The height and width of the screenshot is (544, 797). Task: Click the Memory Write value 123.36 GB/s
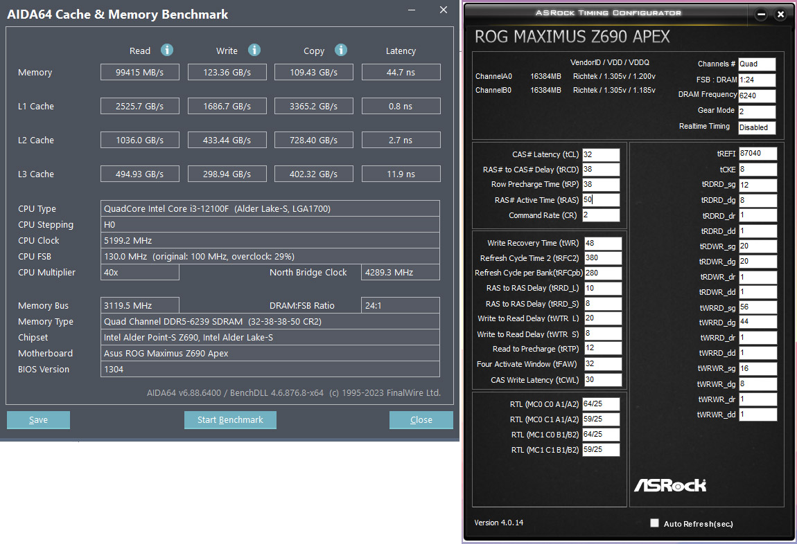(227, 72)
